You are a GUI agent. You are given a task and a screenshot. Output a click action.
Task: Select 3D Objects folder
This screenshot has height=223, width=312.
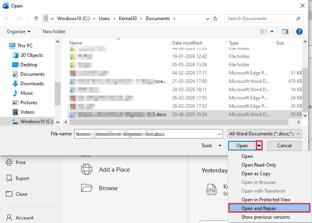click(28, 55)
